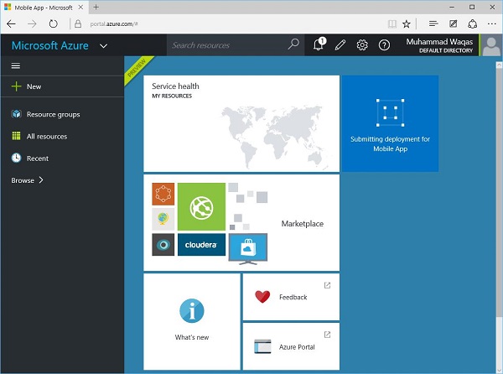This screenshot has width=503, height=374.
Task: Click browser Back arrow
Action: point(11,23)
